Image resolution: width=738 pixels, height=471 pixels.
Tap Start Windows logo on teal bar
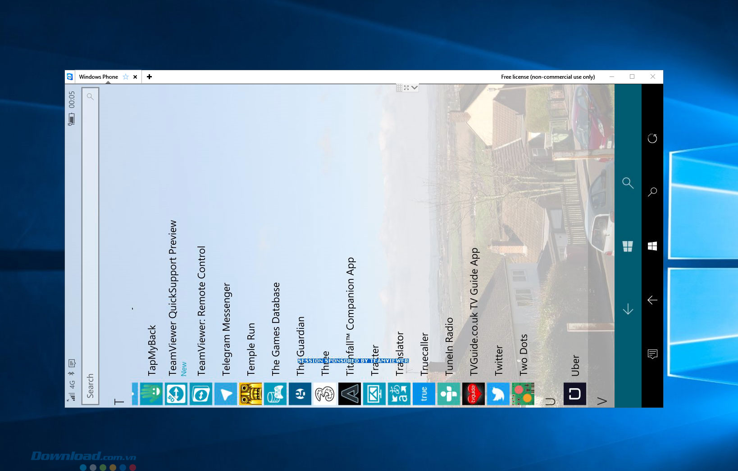tap(628, 246)
